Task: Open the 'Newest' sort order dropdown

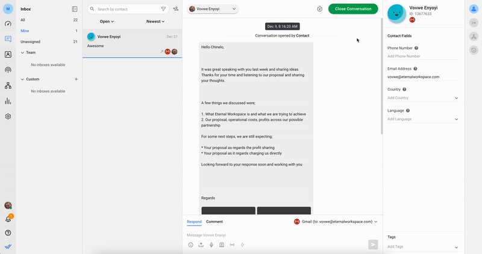Action: click(x=155, y=22)
